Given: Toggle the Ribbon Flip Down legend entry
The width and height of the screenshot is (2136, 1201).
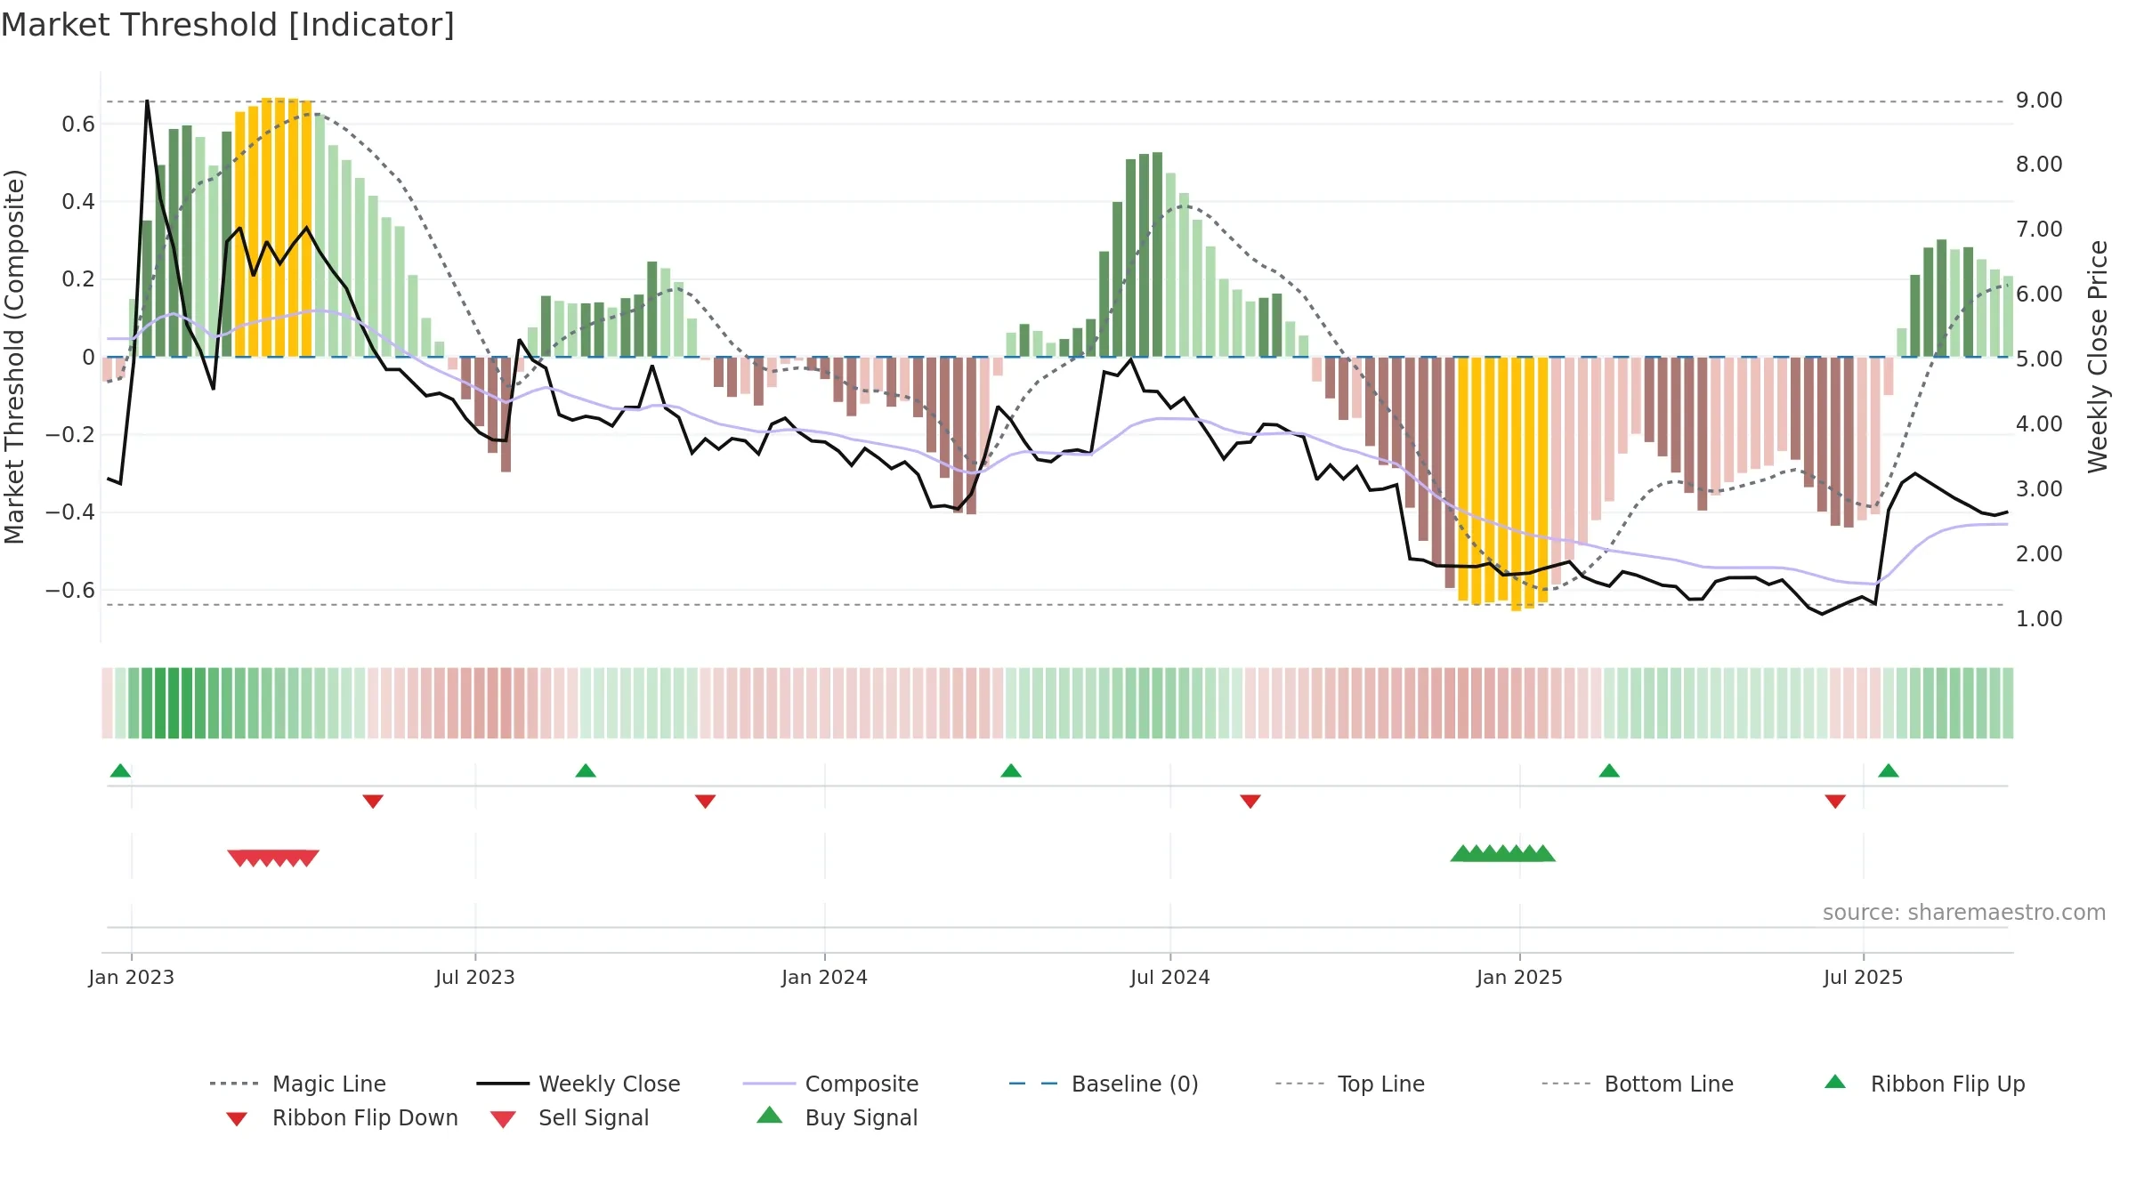Looking at the screenshot, I should [341, 1117].
